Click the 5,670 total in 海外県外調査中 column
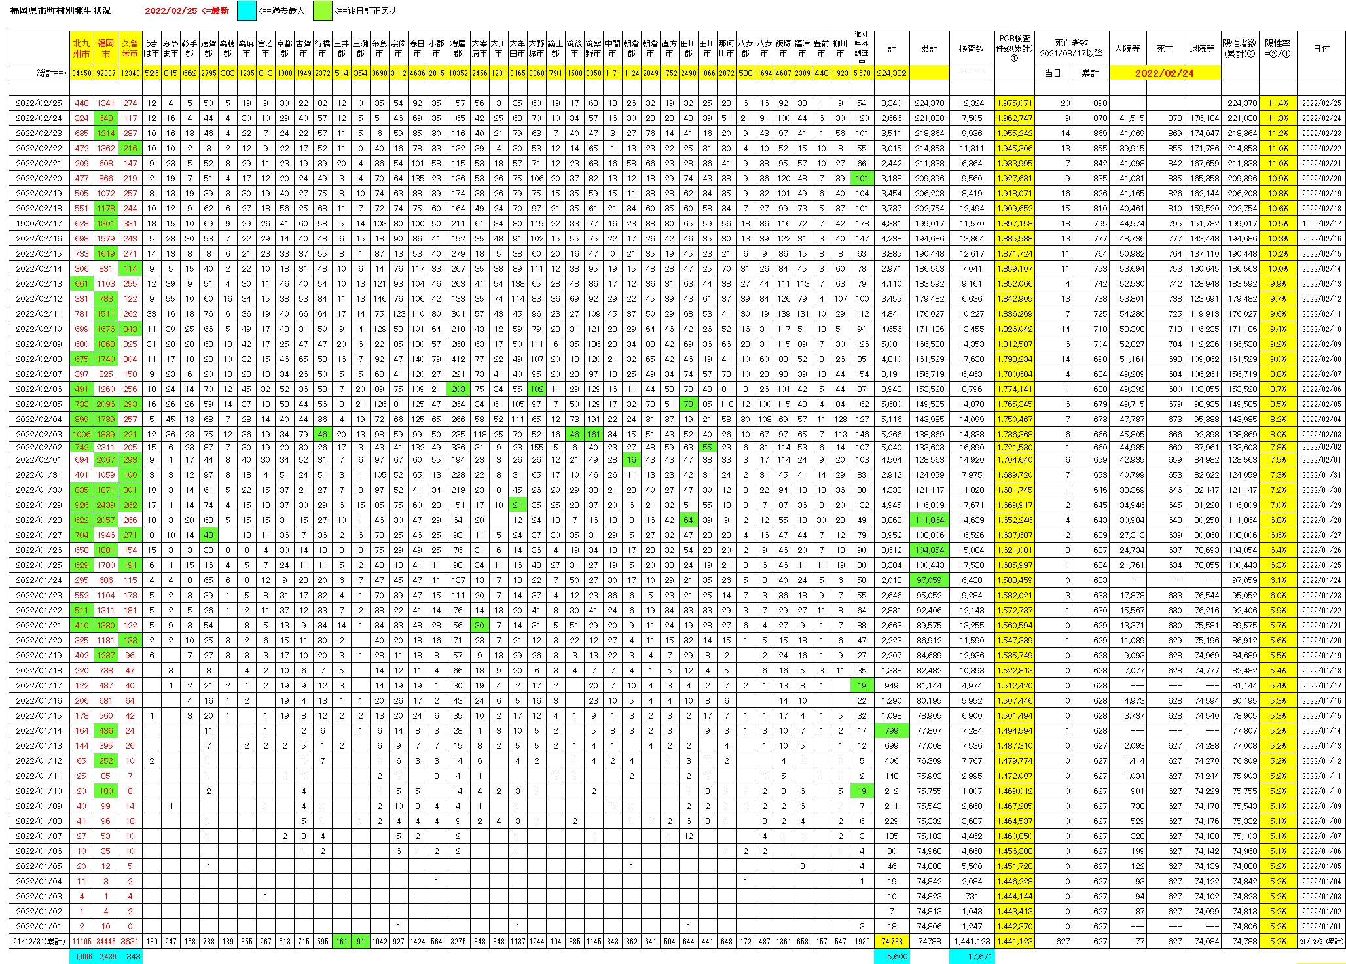Viewport: 1346px width, 964px height. coord(862,73)
